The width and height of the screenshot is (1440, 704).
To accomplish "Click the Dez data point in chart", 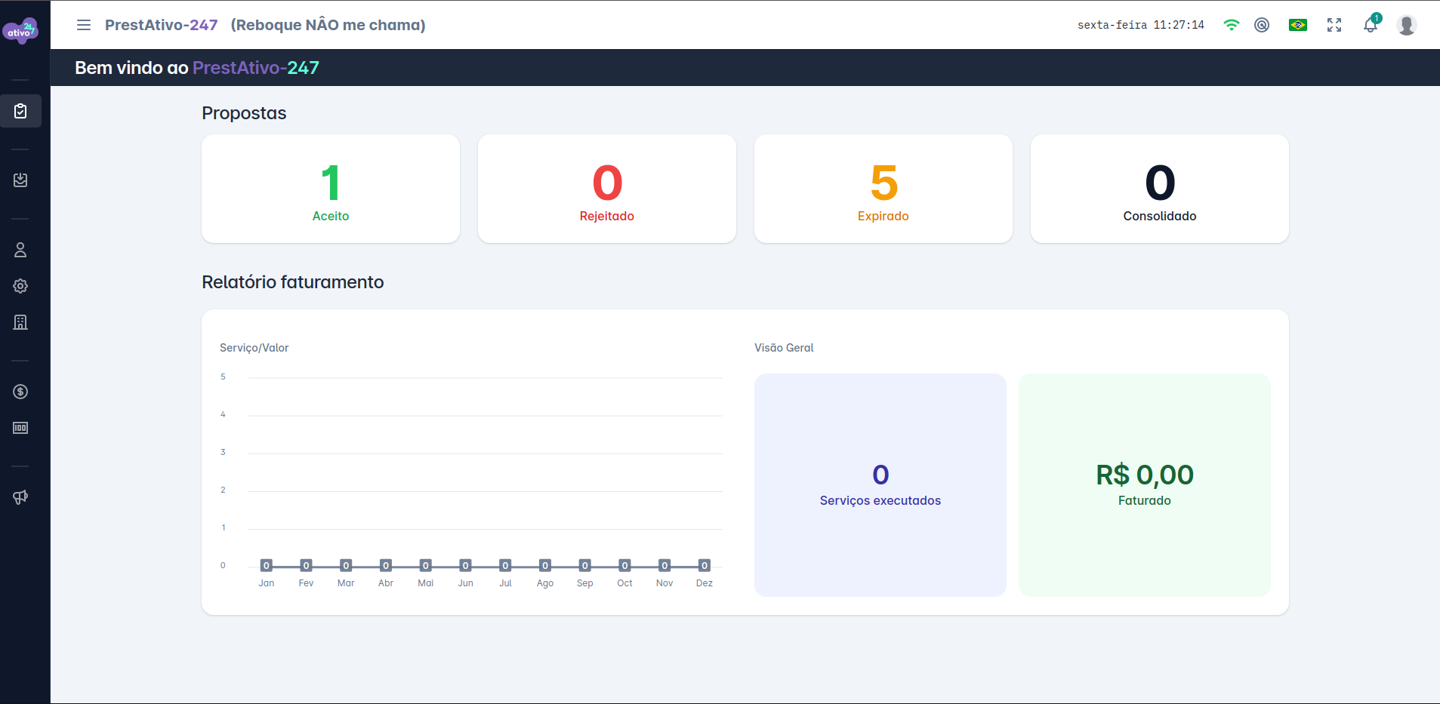I will click(x=705, y=566).
